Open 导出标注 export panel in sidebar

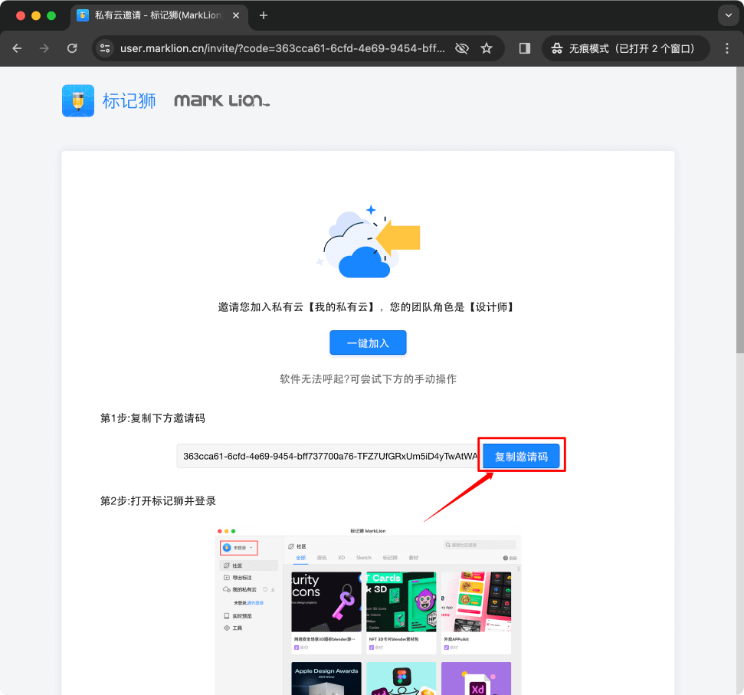[227, 577]
